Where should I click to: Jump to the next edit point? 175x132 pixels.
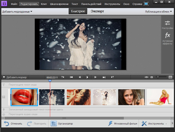[104, 77]
